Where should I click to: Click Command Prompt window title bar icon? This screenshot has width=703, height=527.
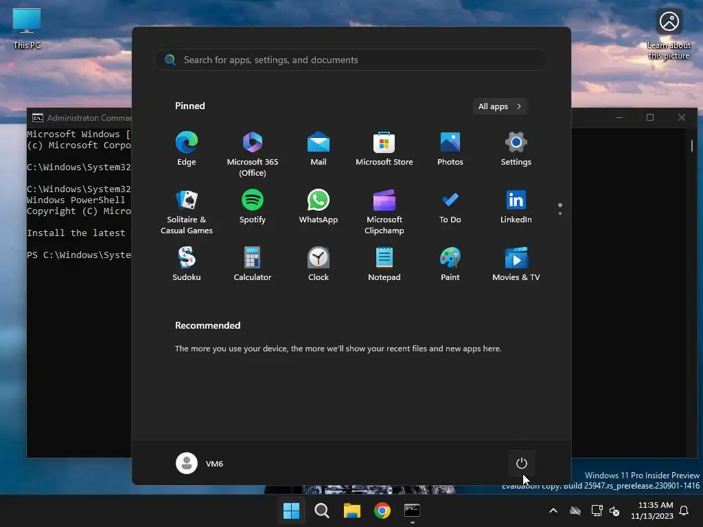point(38,118)
